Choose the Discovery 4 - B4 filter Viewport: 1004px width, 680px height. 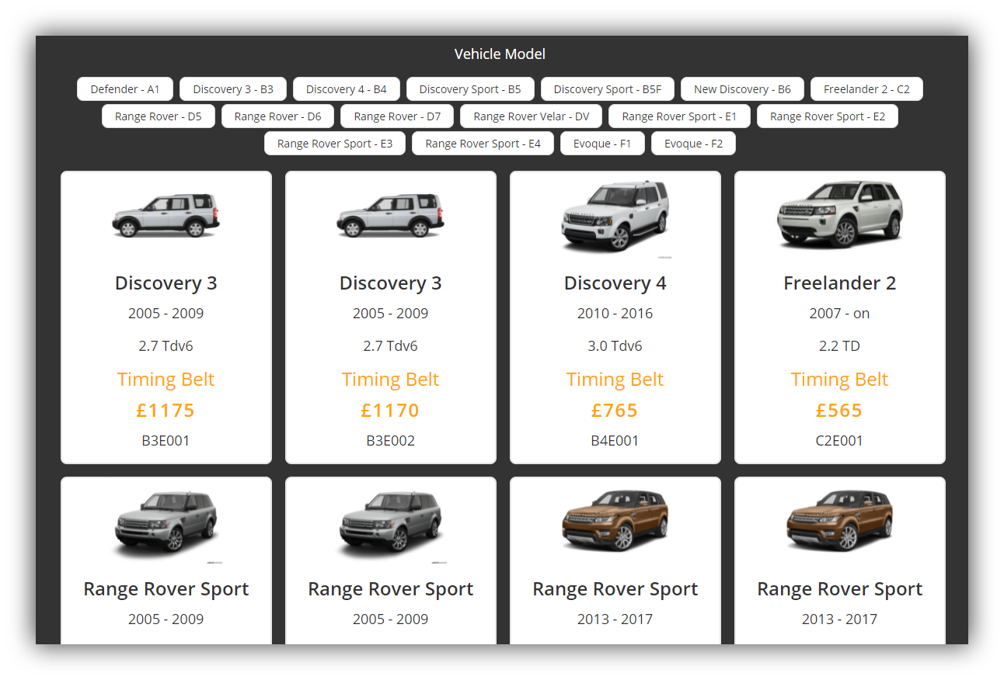[x=347, y=89]
